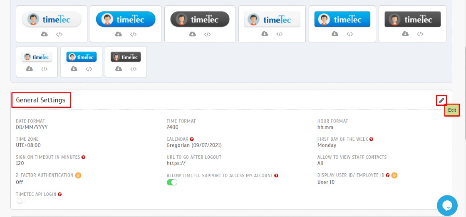Open help for Allow TimeTec Support access
Image resolution: width=466 pixels, height=217 pixels.
click(276, 176)
